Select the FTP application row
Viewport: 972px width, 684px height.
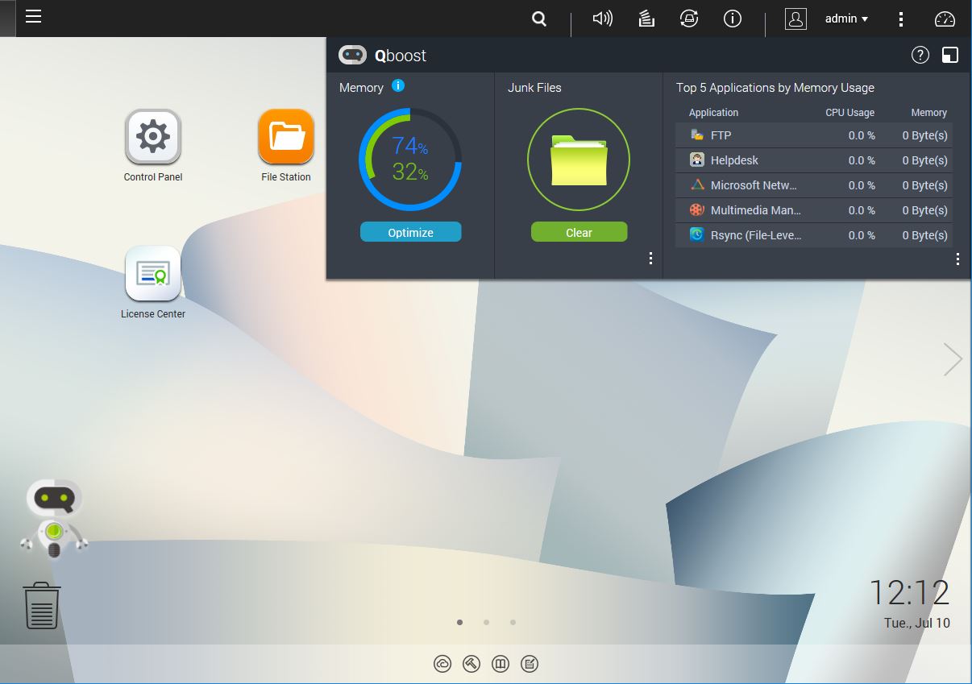pos(813,135)
